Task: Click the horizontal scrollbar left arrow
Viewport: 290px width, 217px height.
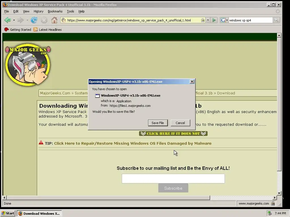Action: click(x=5, y=198)
